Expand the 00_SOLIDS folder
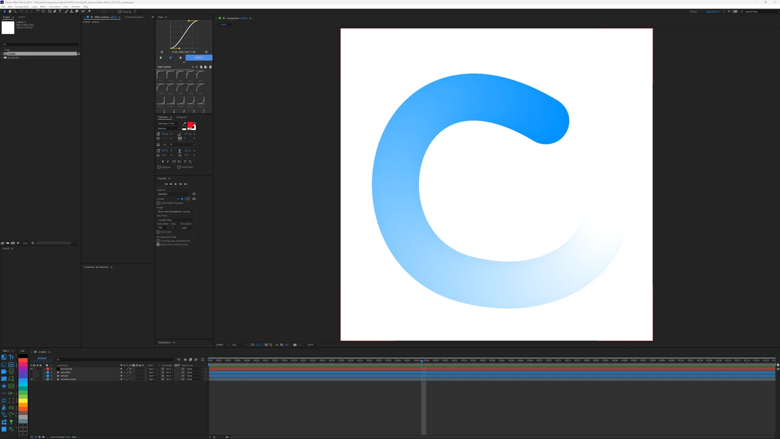The image size is (780, 439). 2,58
